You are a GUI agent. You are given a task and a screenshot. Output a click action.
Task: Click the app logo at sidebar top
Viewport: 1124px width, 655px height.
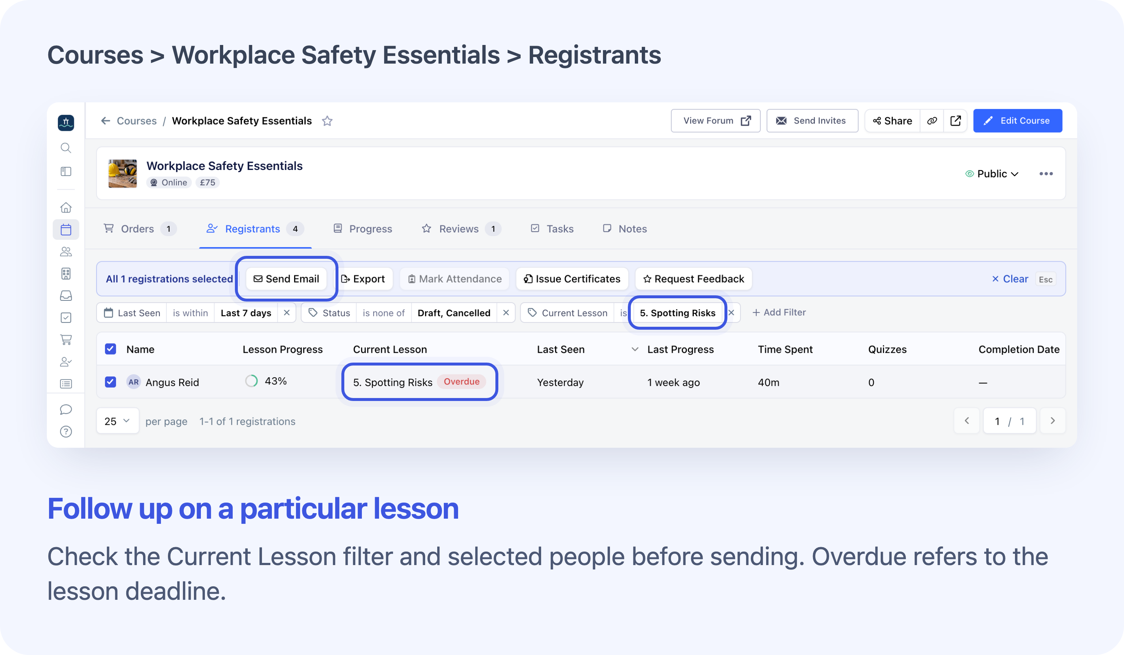[x=65, y=122]
